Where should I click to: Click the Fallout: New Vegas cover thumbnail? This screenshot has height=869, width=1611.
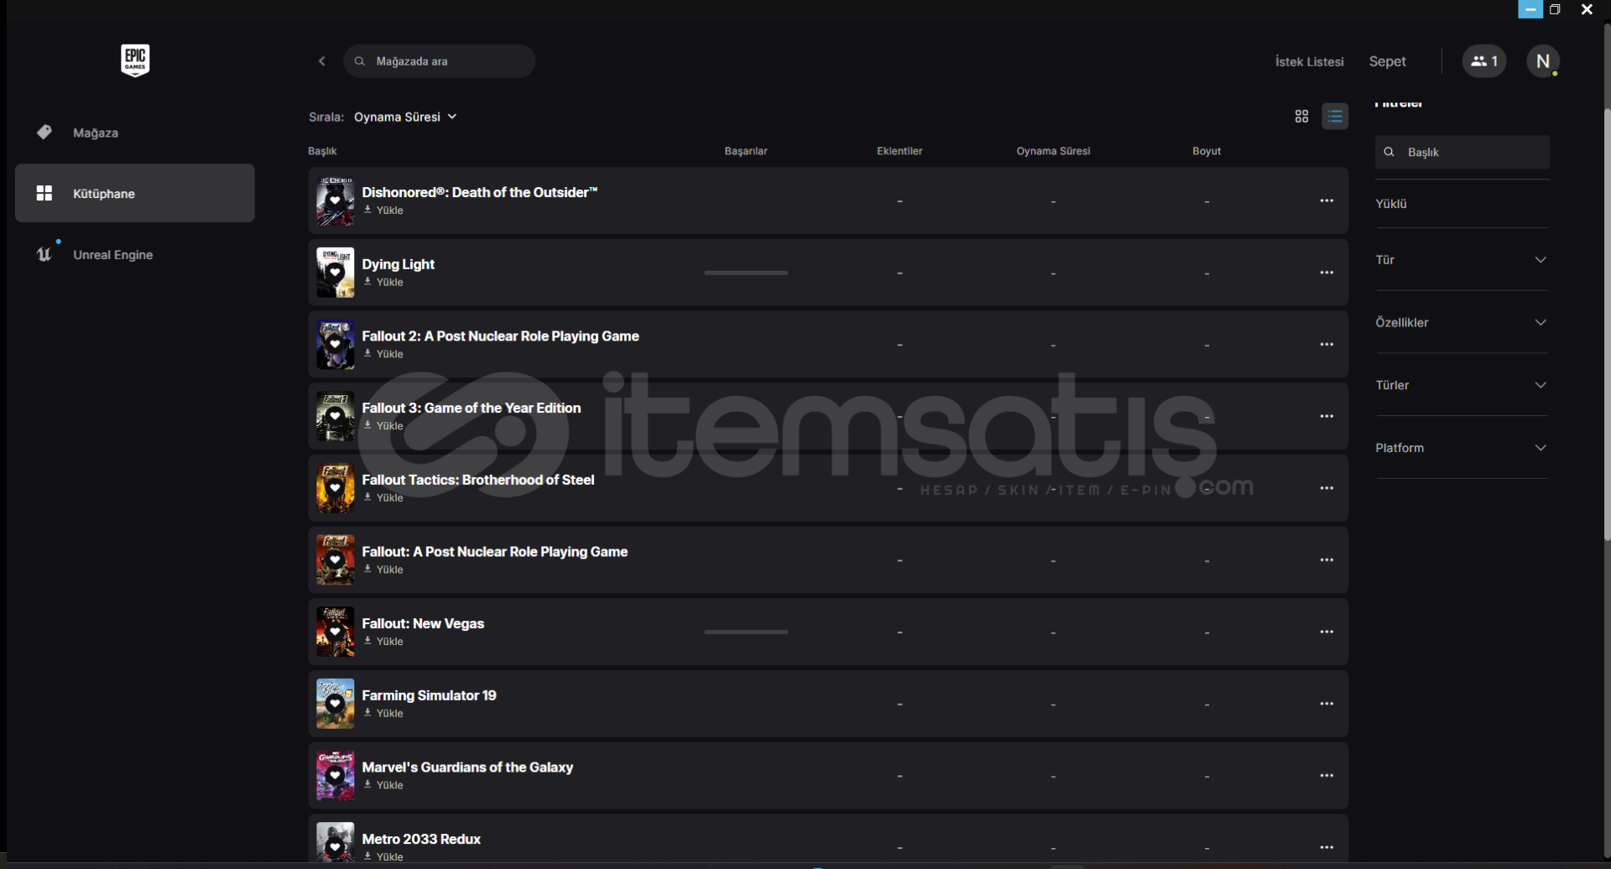(335, 632)
